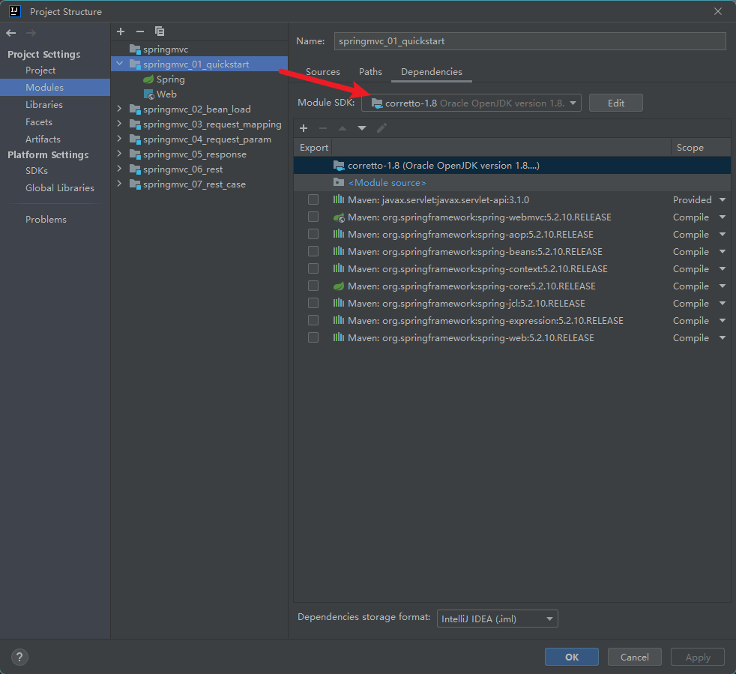This screenshot has height=674, width=736.
Task: Switch to the Dependencies tab
Action: [x=432, y=72]
